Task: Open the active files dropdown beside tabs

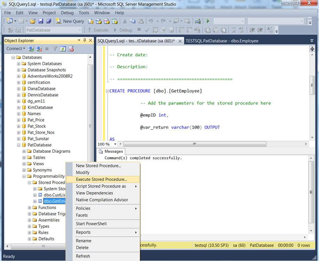Action: 312,41
